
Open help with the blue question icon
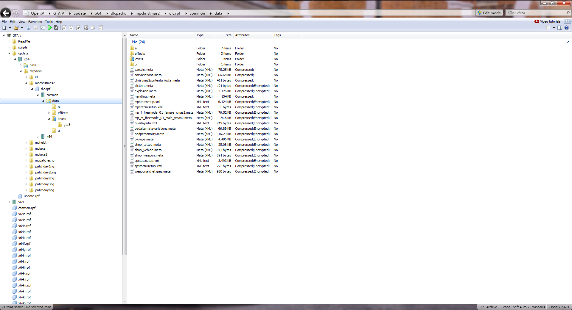[567, 28]
